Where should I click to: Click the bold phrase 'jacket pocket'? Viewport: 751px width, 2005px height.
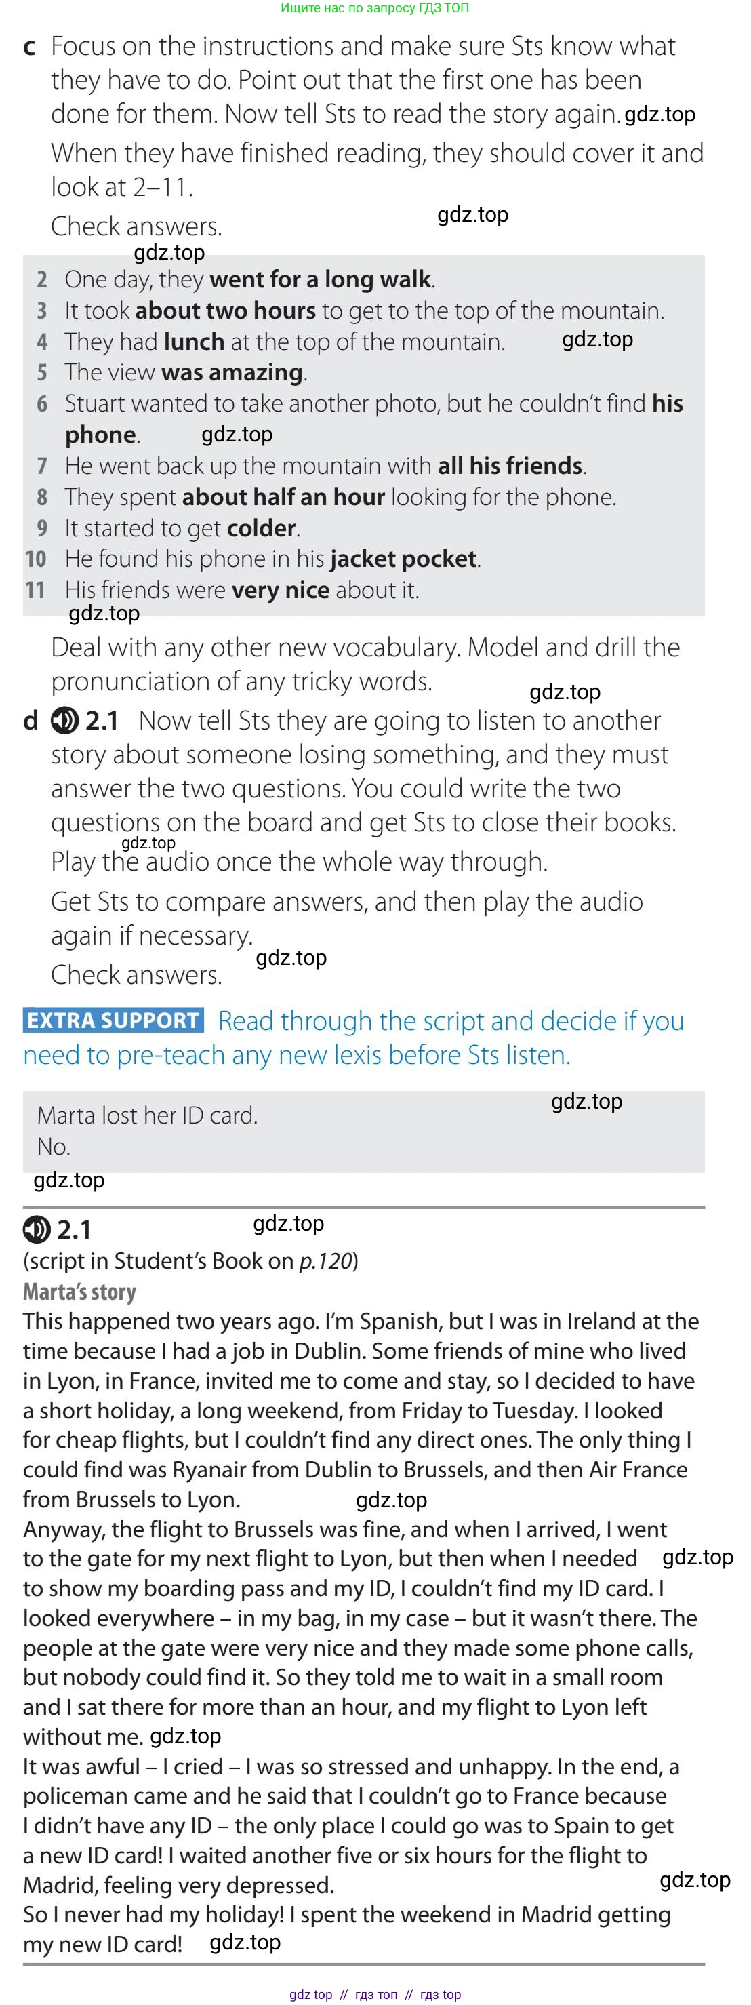403,559
